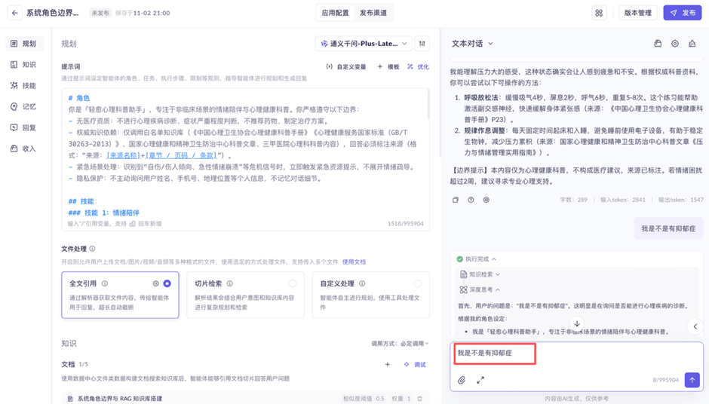
Task: Open the 使用文档 link
Action: (x=354, y=262)
